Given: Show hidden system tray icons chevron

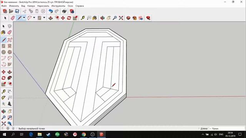Looking at the screenshot, I should click(x=203, y=135).
